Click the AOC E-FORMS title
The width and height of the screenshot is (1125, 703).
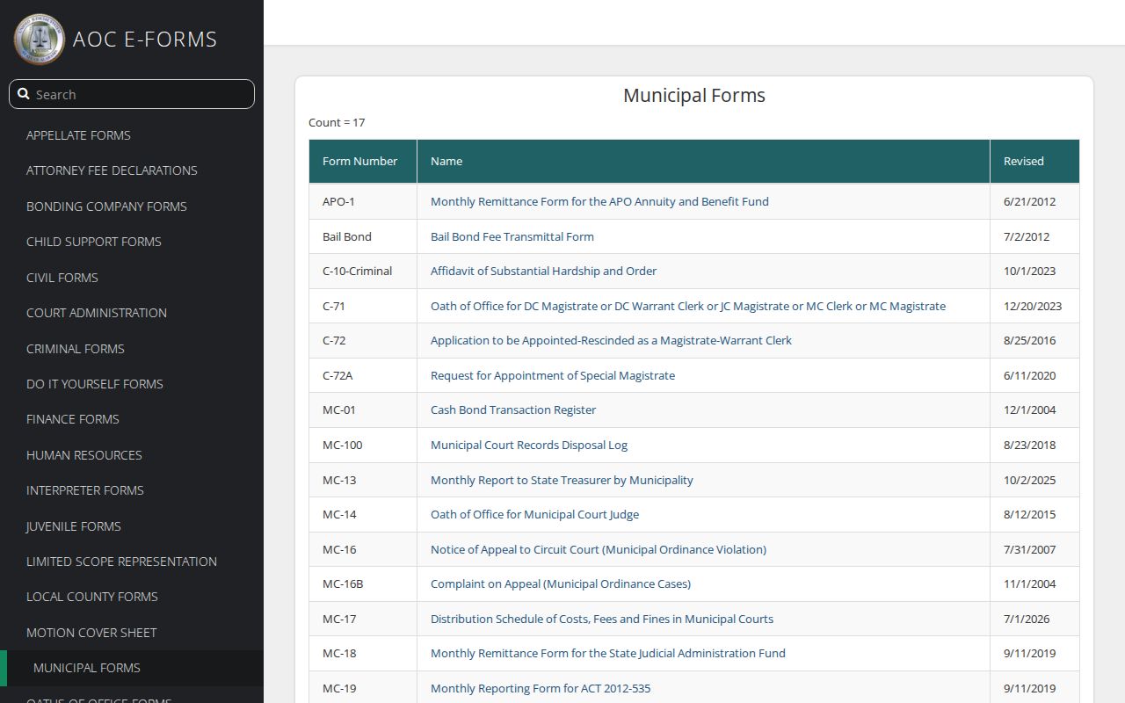pyautogui.click(x=145, y=40)
